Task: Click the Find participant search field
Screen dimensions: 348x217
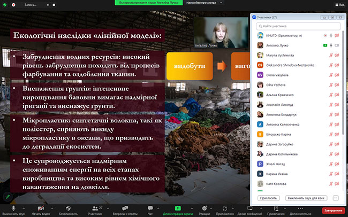Action: pos(298,26)
